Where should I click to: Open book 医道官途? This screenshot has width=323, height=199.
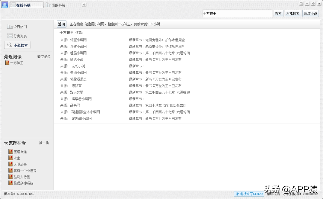pos(20,152)
